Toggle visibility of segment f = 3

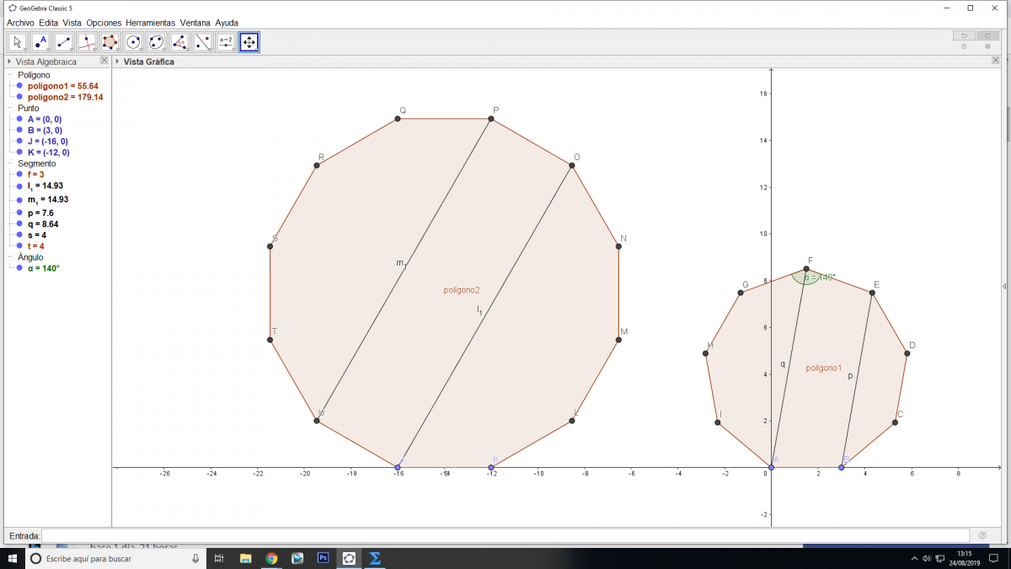point(19,174)
